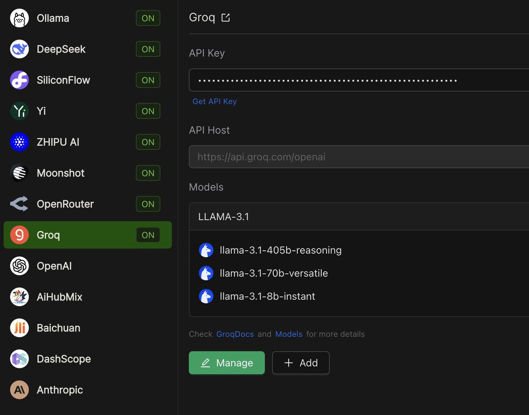
Task: Click the Yi provider icon
Action: (19, 111)
